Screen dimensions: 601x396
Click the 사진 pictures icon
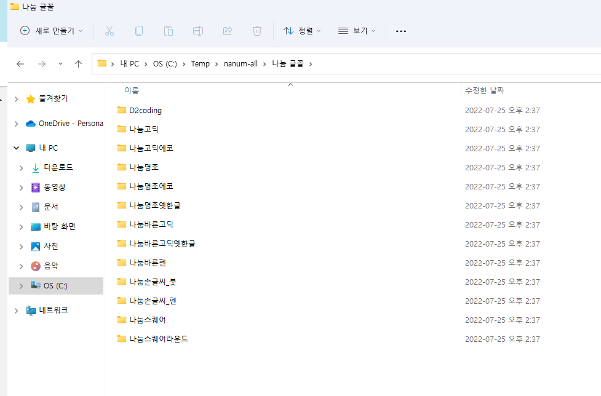35,246
